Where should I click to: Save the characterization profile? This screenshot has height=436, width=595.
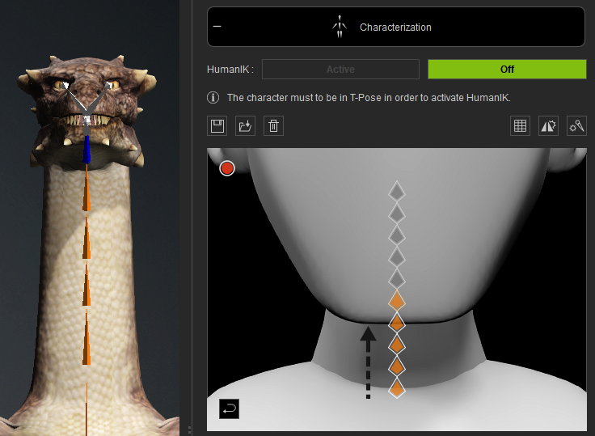click(217, 125)
